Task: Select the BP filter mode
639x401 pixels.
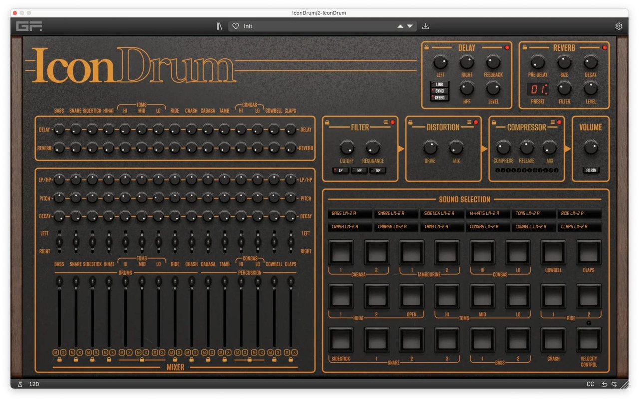Action: tap(377, 170)
